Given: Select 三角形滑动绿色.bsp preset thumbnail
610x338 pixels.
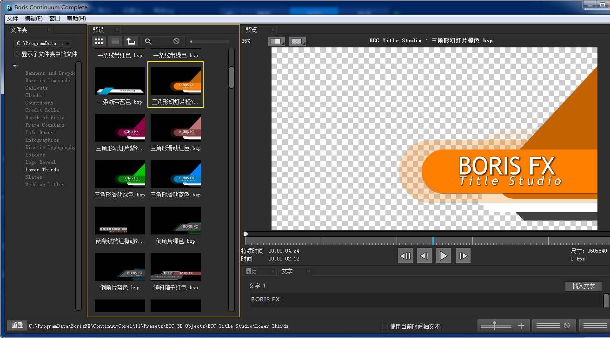Looking at the screenshot, I should click(120, 174).
